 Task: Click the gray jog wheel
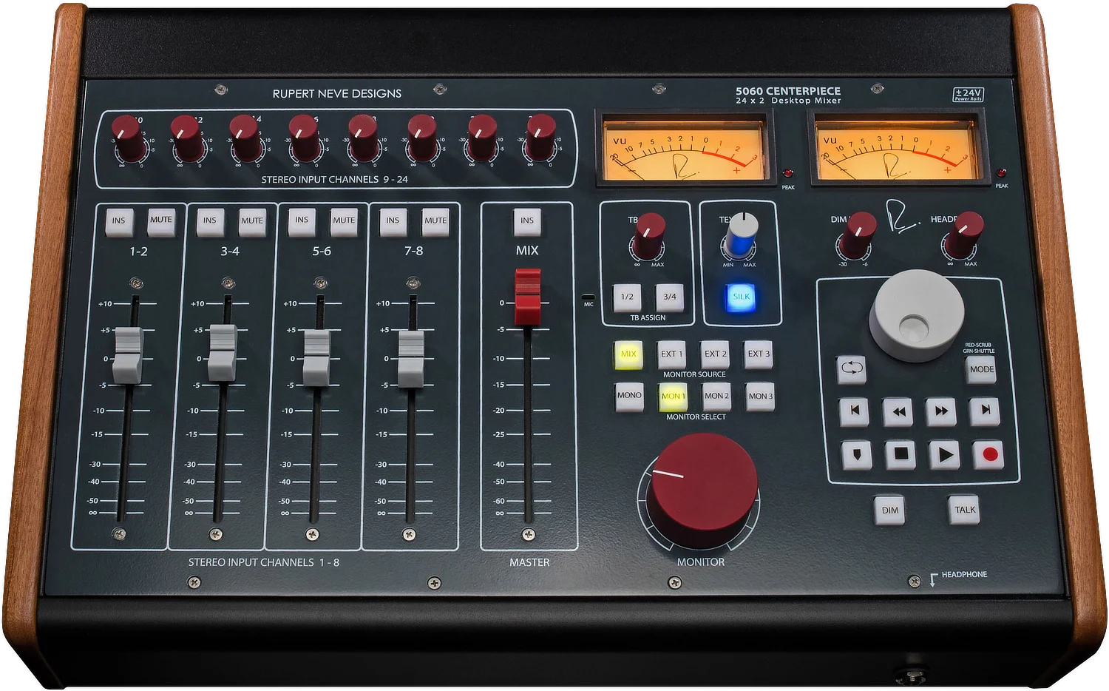click(x=917, y=314)
